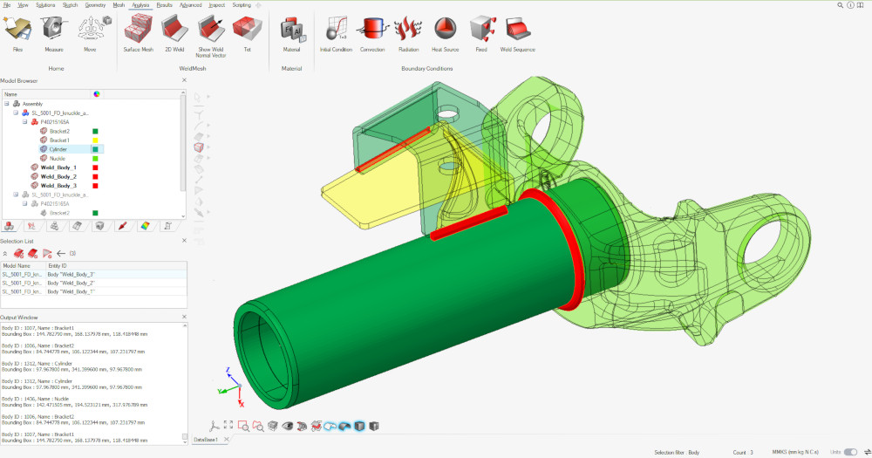Click the yellow color swatch for Bracket1
This screenshot has height=458, width=872.
(95, 140)
